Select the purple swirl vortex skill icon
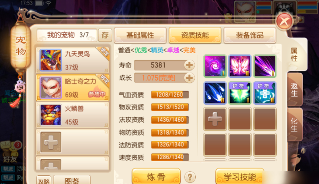 (x=215, y=66)
